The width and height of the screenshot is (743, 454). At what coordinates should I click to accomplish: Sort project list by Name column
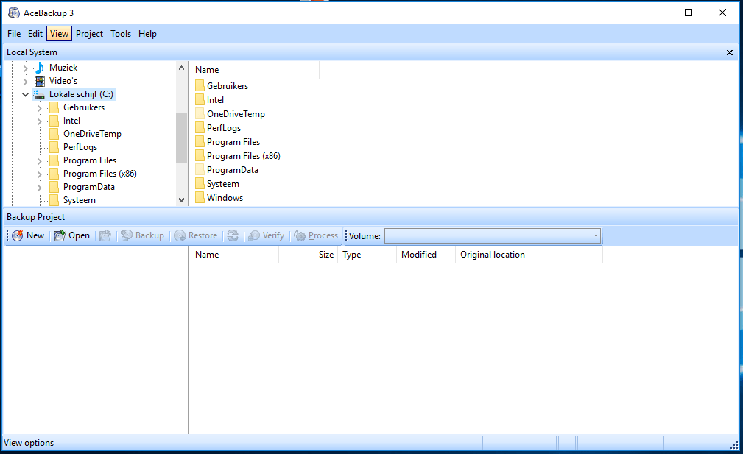pyautogui.click(x=234, y=255)
